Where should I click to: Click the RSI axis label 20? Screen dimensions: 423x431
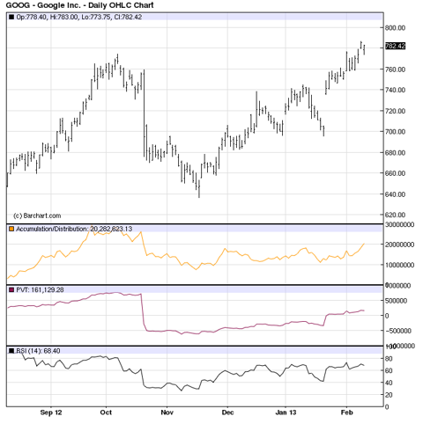(x=389, y=395)
